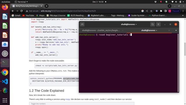This screenshot has width=186, height=105.
Task: Open a new Chrome tab
Action: [46, 6]
